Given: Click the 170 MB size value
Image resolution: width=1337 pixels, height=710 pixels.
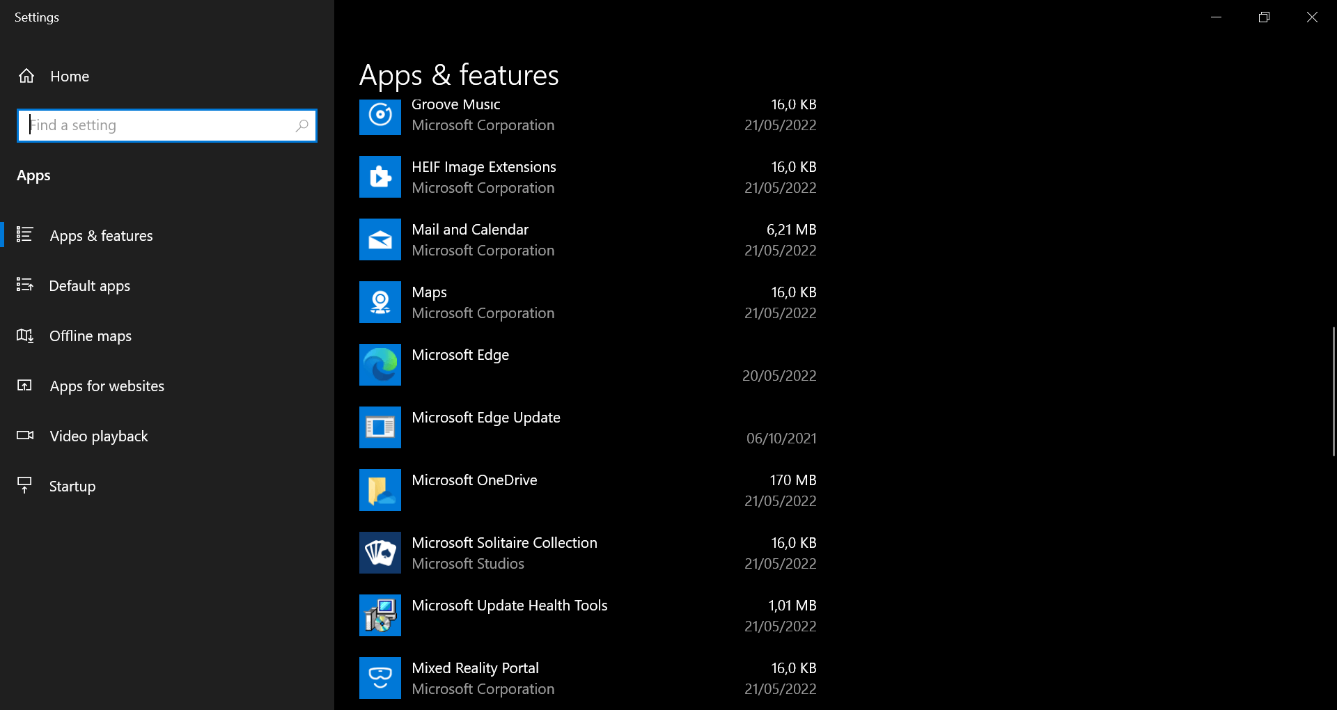Looking at the screenshot, I should pos(793,480).
